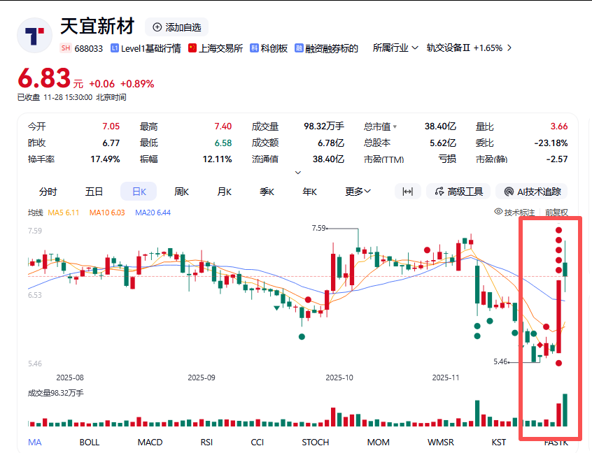Add stock via 添加自选 button
592x453 pixels.
[177, 27]
